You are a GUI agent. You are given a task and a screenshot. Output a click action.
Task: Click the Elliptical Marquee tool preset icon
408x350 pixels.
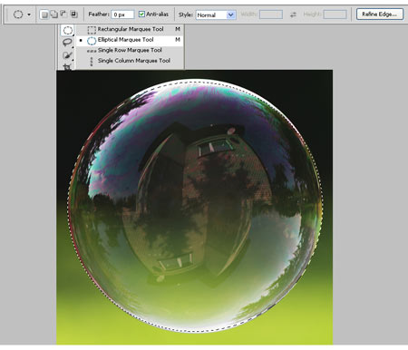18,15
